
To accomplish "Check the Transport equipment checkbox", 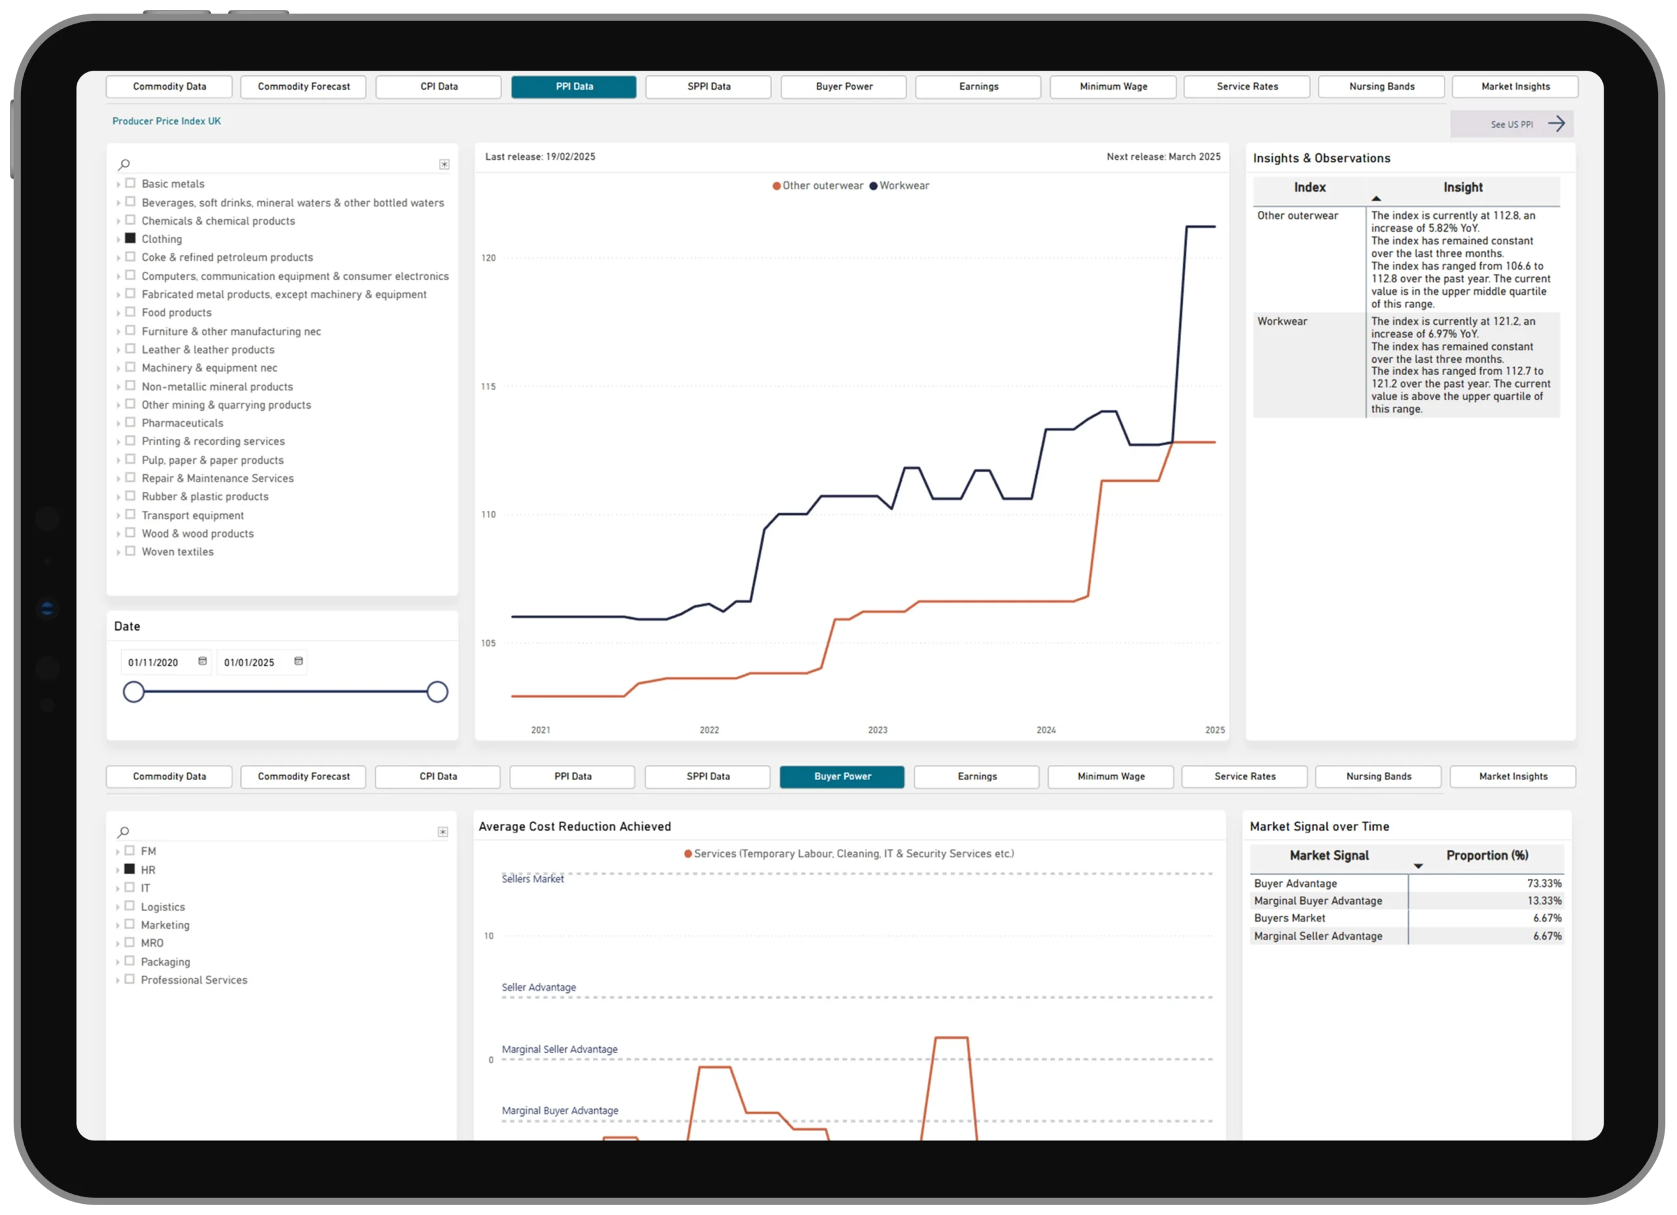I will click(x=130, y=515).
